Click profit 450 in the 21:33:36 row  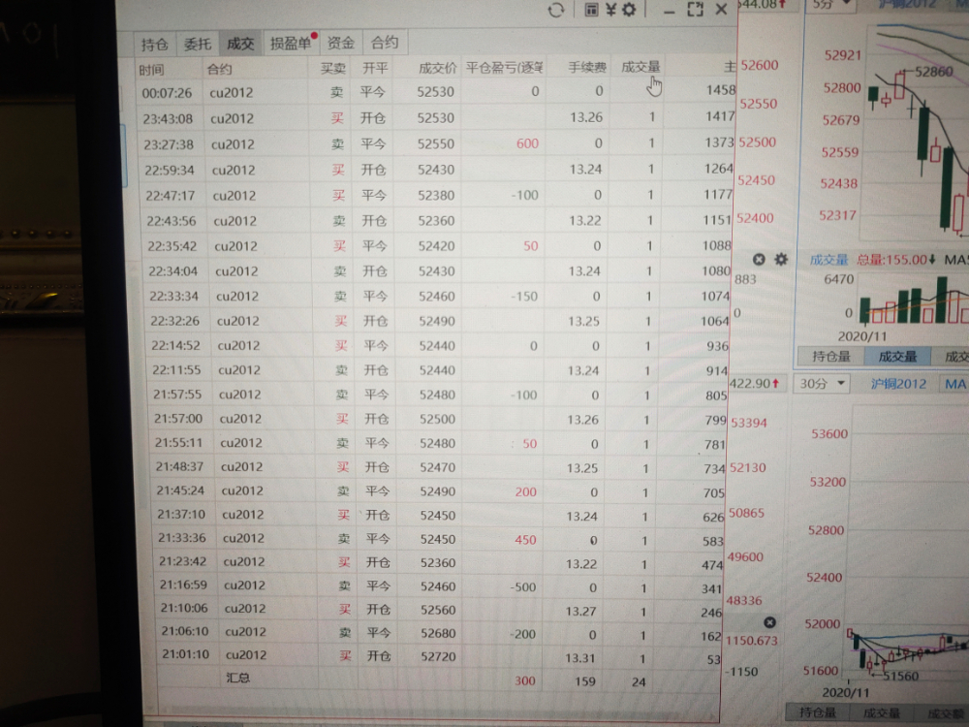(x=525, y=540)
